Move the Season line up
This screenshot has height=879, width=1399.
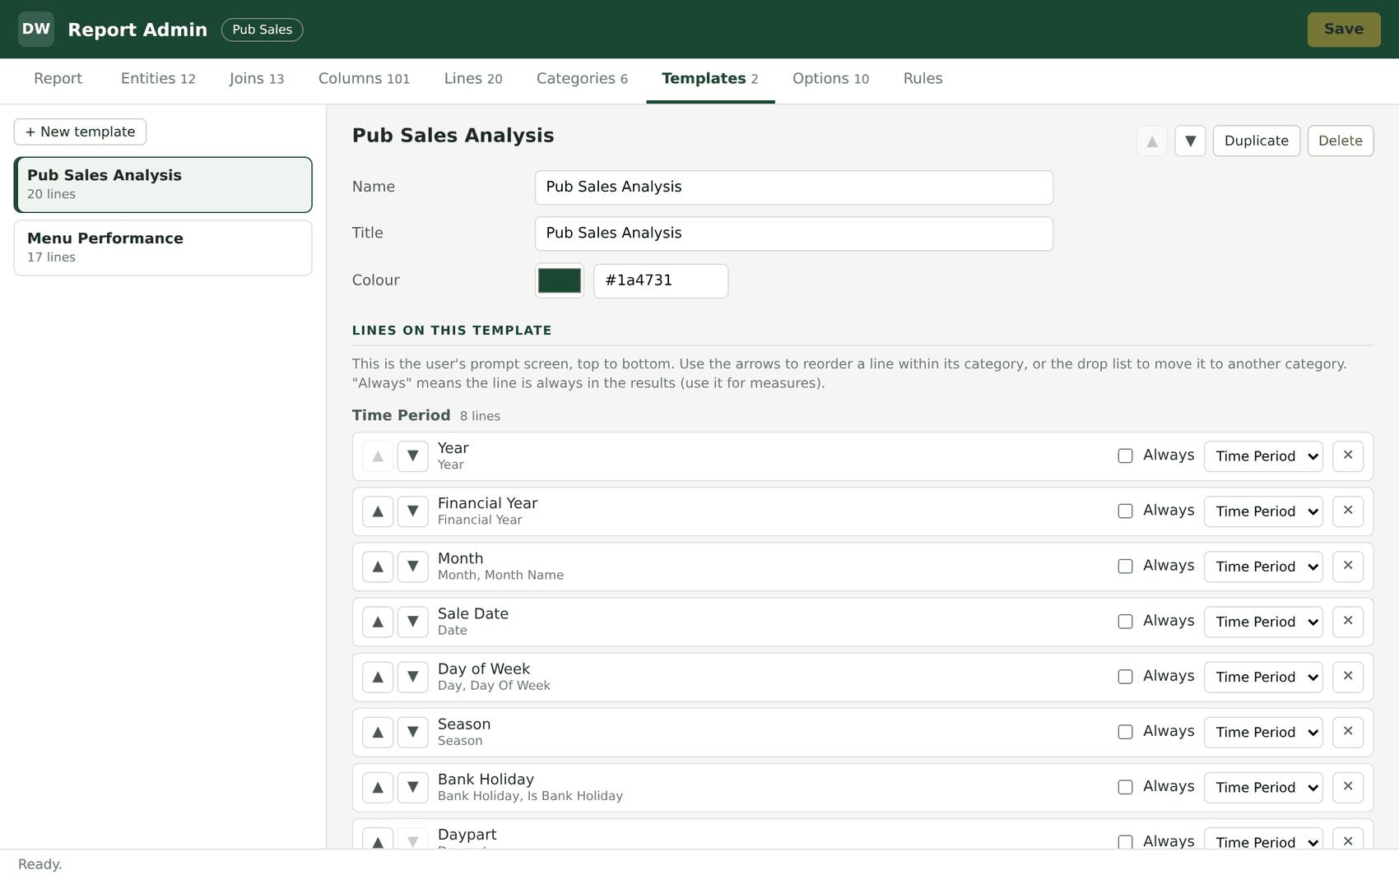click(378, 732)
